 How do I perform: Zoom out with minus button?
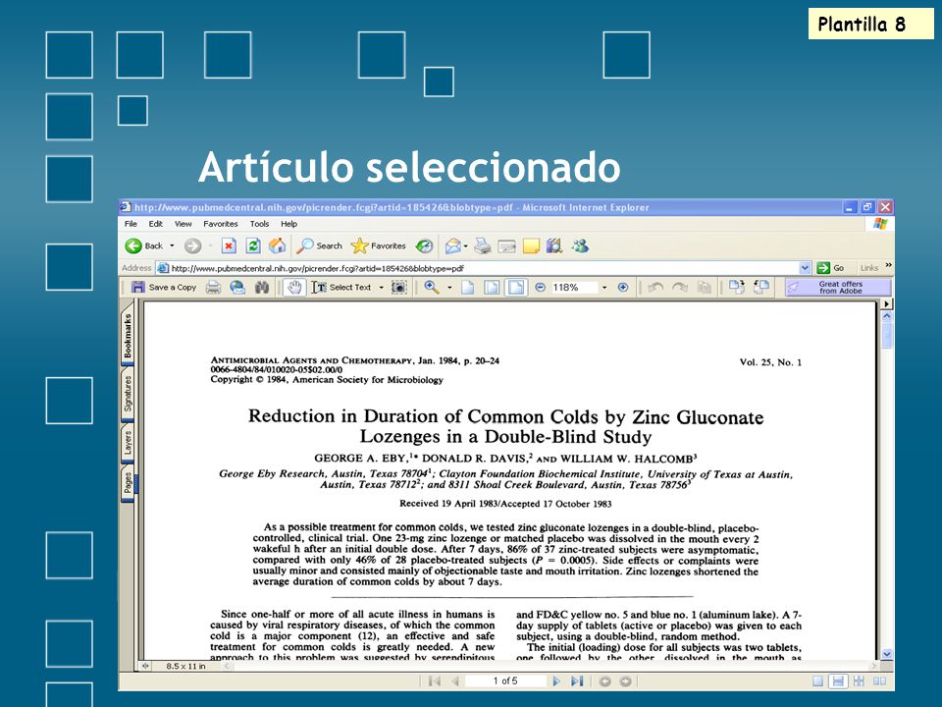pyautogui.click(x=540, y=288)
